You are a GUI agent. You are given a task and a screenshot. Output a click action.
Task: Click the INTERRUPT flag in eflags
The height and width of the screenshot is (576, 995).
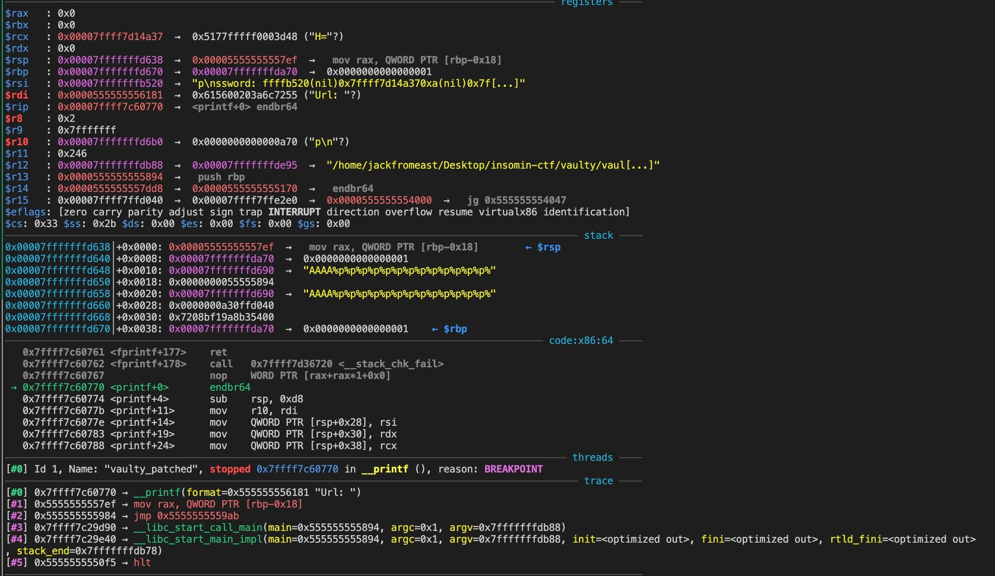coord(294,212)
